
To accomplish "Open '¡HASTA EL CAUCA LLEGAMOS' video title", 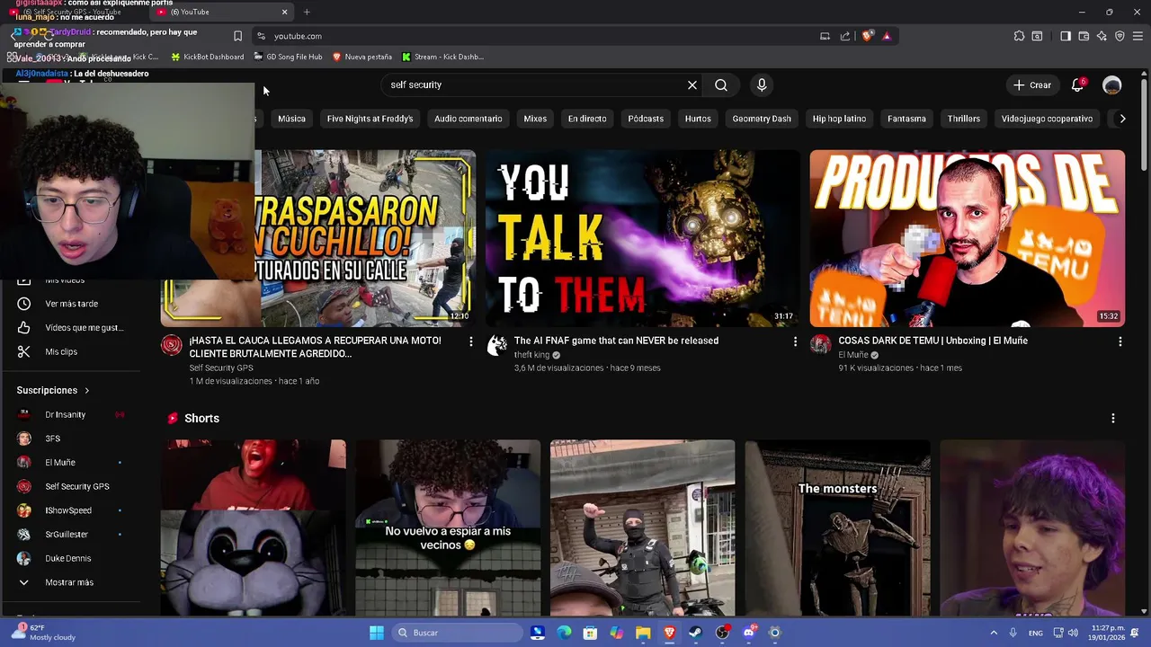I will [315, 347].
